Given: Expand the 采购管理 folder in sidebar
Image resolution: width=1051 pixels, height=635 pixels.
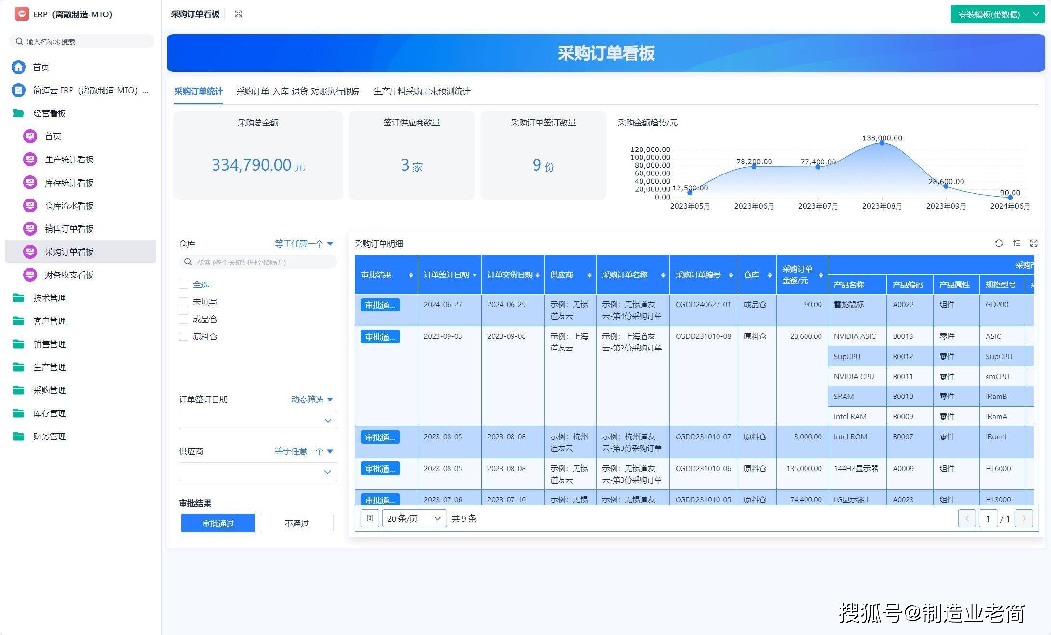Looking at the screenshot, I should [50, 390].
